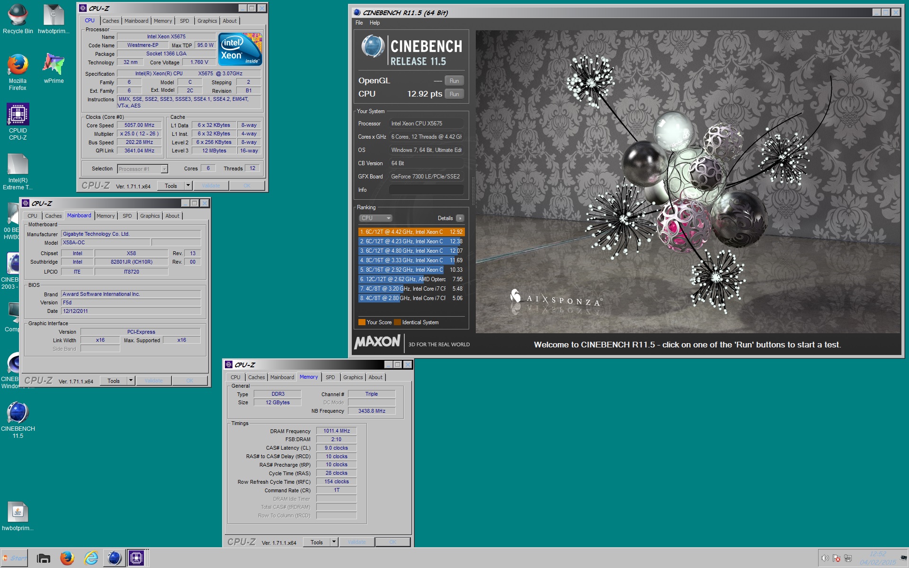This screenshot has height=568, width=909.
Task: Click the Cinebench sphere logo
Action: (x=373, y=46)
